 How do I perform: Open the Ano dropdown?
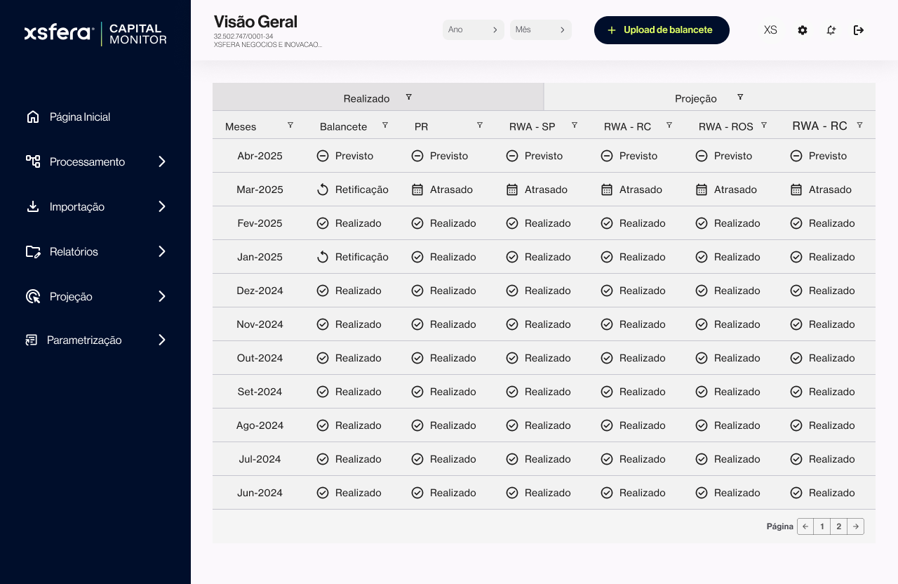[x=473, y=29]
